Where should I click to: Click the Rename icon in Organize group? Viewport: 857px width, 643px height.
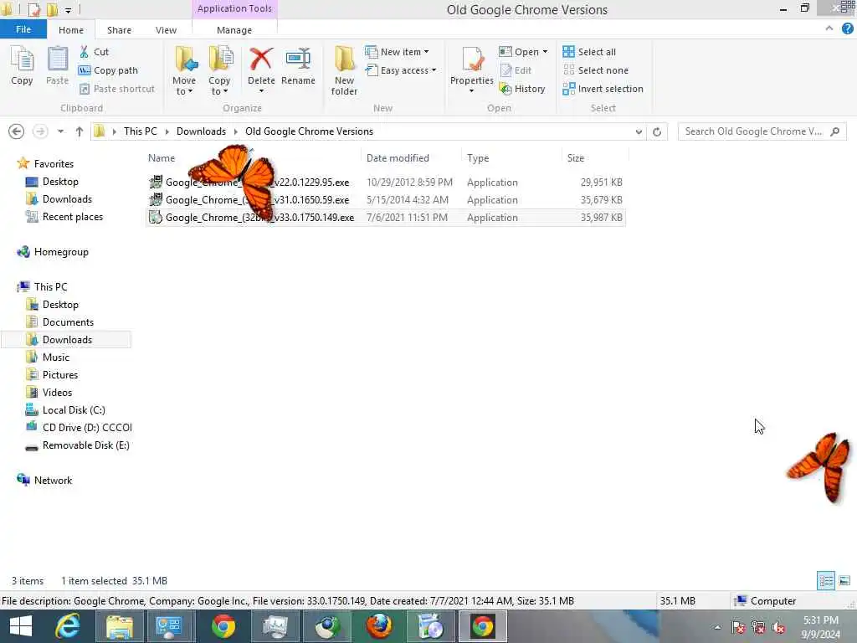tap(298, 65)
